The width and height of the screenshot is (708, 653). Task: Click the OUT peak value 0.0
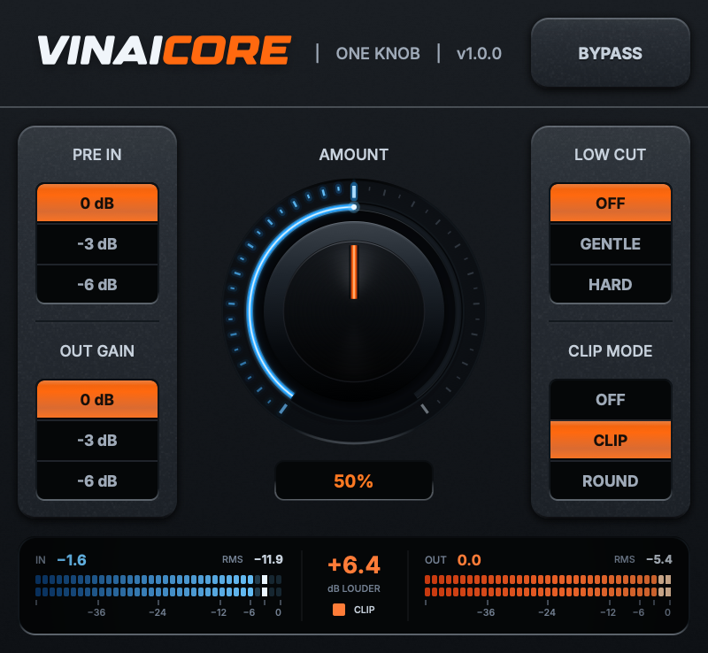[x=469, y=560]
